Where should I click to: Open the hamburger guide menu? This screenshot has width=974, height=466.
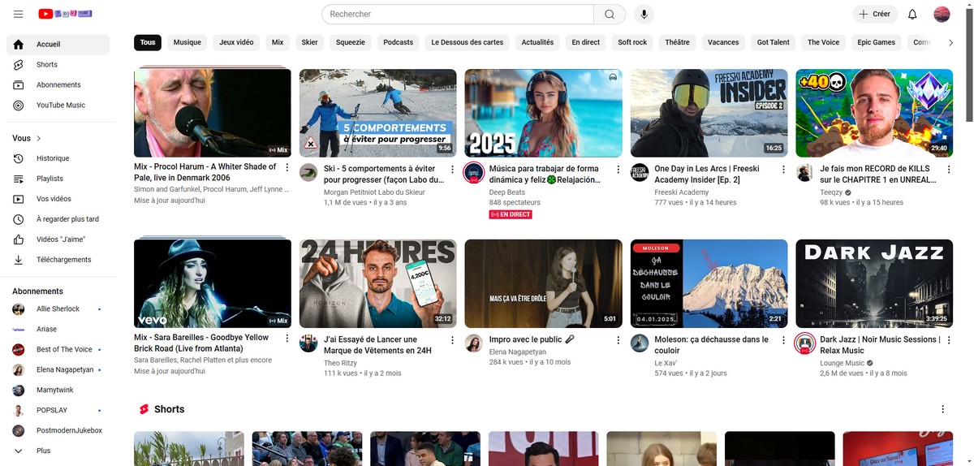coord(19,14)
